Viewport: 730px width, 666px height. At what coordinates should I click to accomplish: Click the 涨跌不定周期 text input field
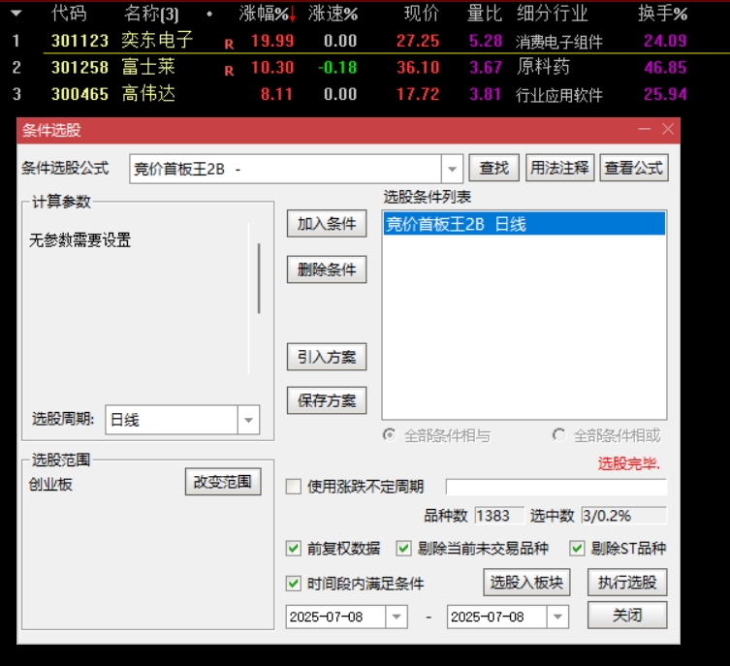[x=556, y=487]
